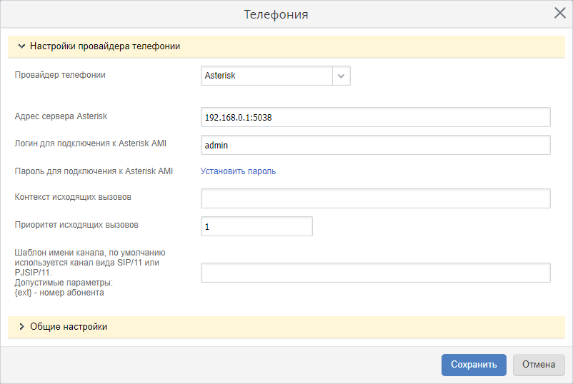This screenshot has height=384, width=573.
Task: Click the Приоритет исходящих вызовов field
Action: [x=256, y=226]
